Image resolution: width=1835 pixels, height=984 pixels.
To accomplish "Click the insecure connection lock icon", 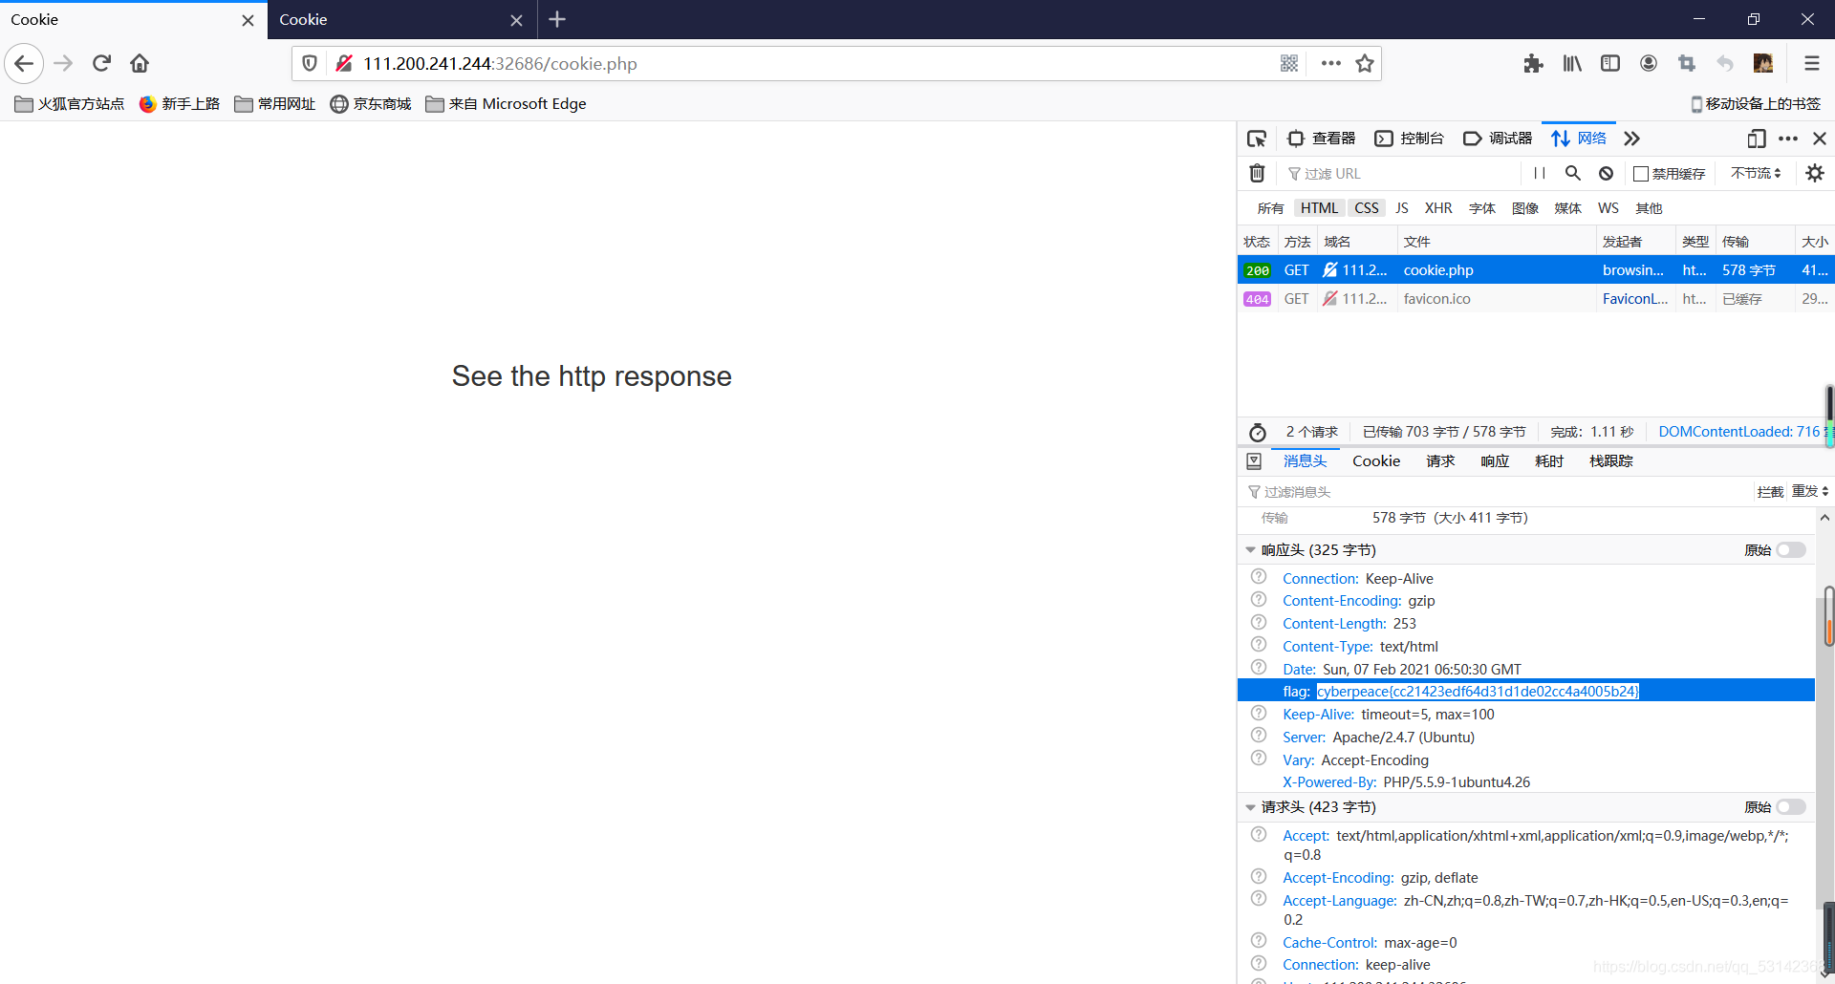I will [344, 64].
